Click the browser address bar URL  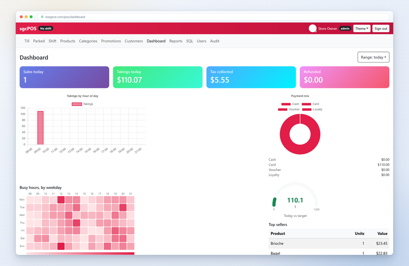click(65, 17)
